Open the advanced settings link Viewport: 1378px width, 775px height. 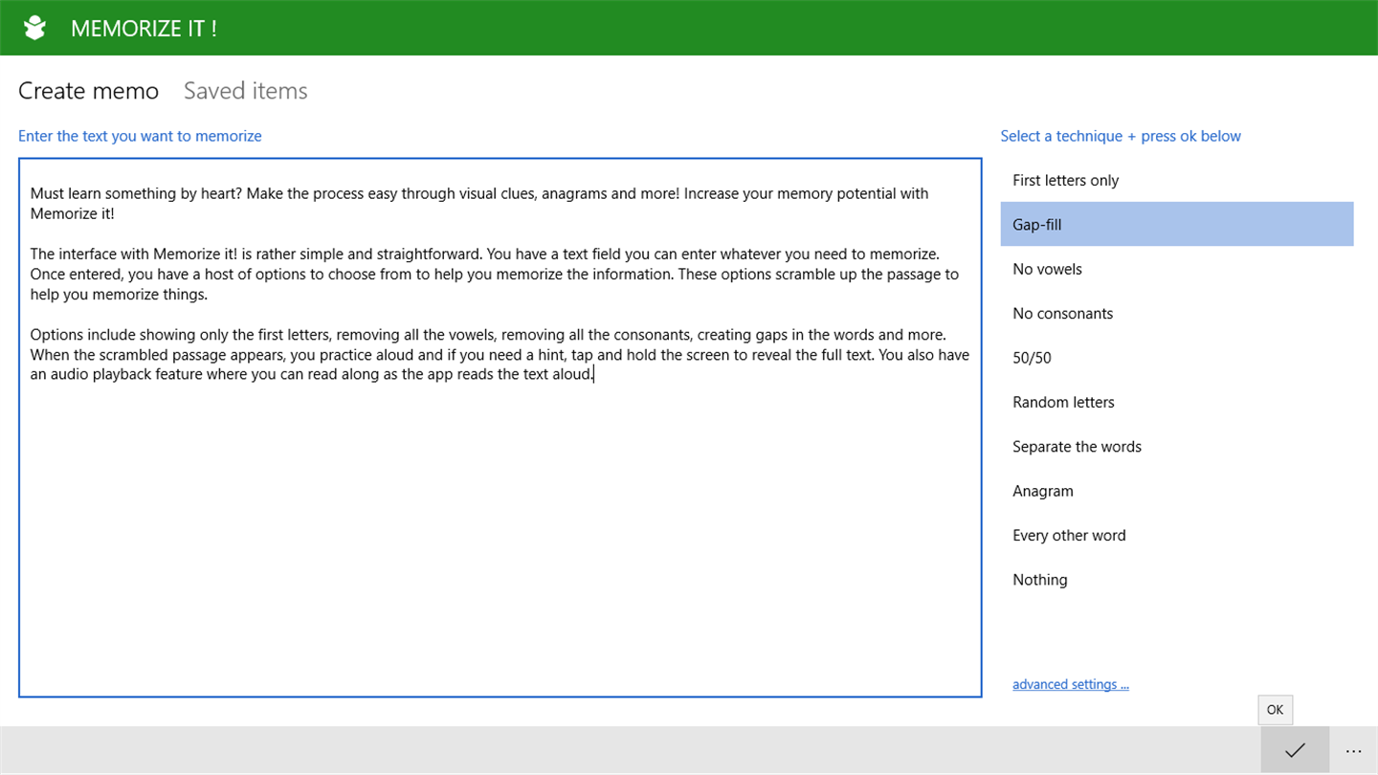(1071, 684)
